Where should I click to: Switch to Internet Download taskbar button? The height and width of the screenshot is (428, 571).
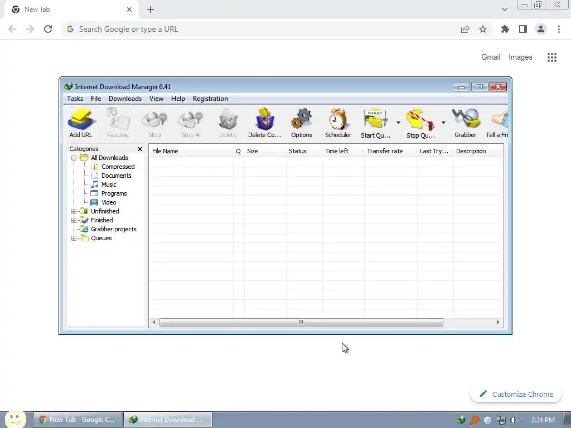coord(168,420)
